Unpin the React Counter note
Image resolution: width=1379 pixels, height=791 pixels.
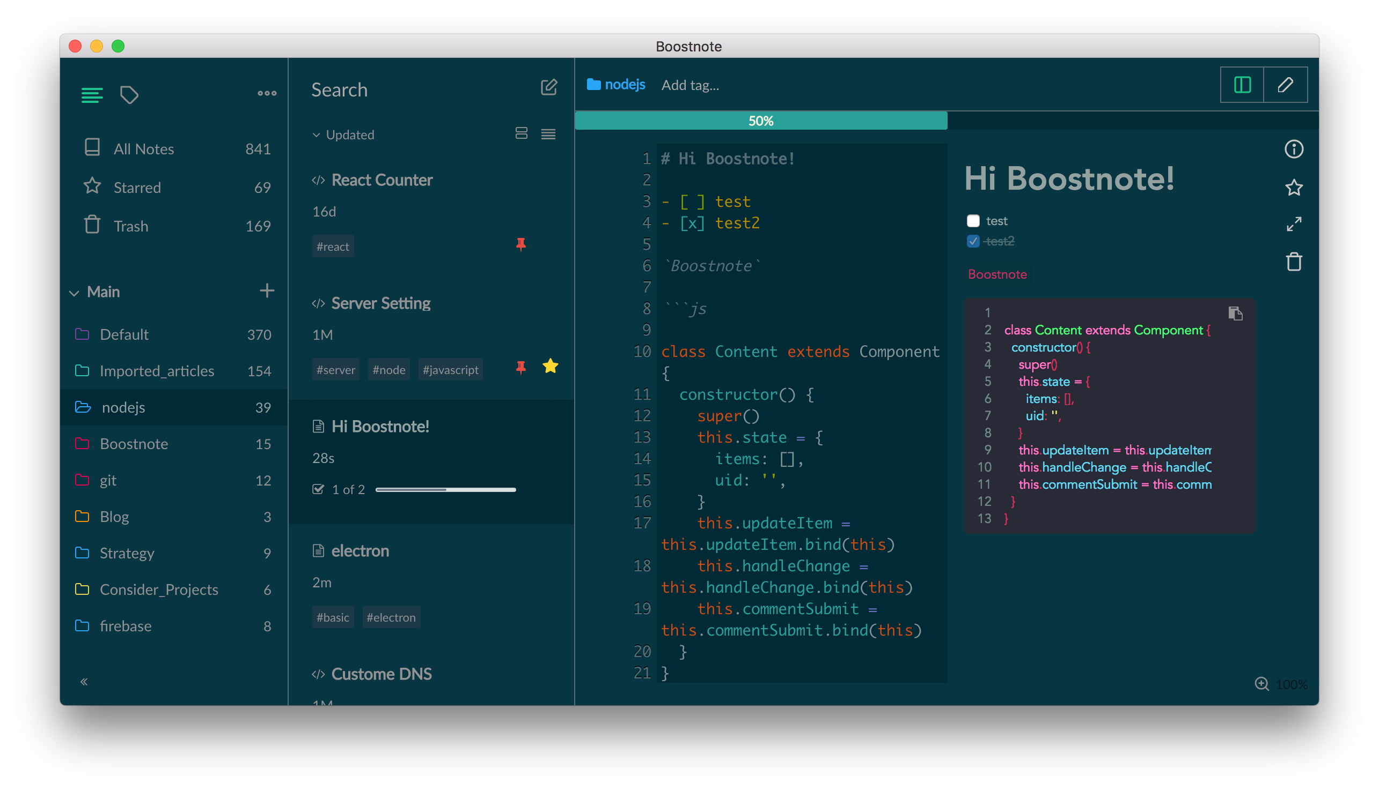point(521,244)
